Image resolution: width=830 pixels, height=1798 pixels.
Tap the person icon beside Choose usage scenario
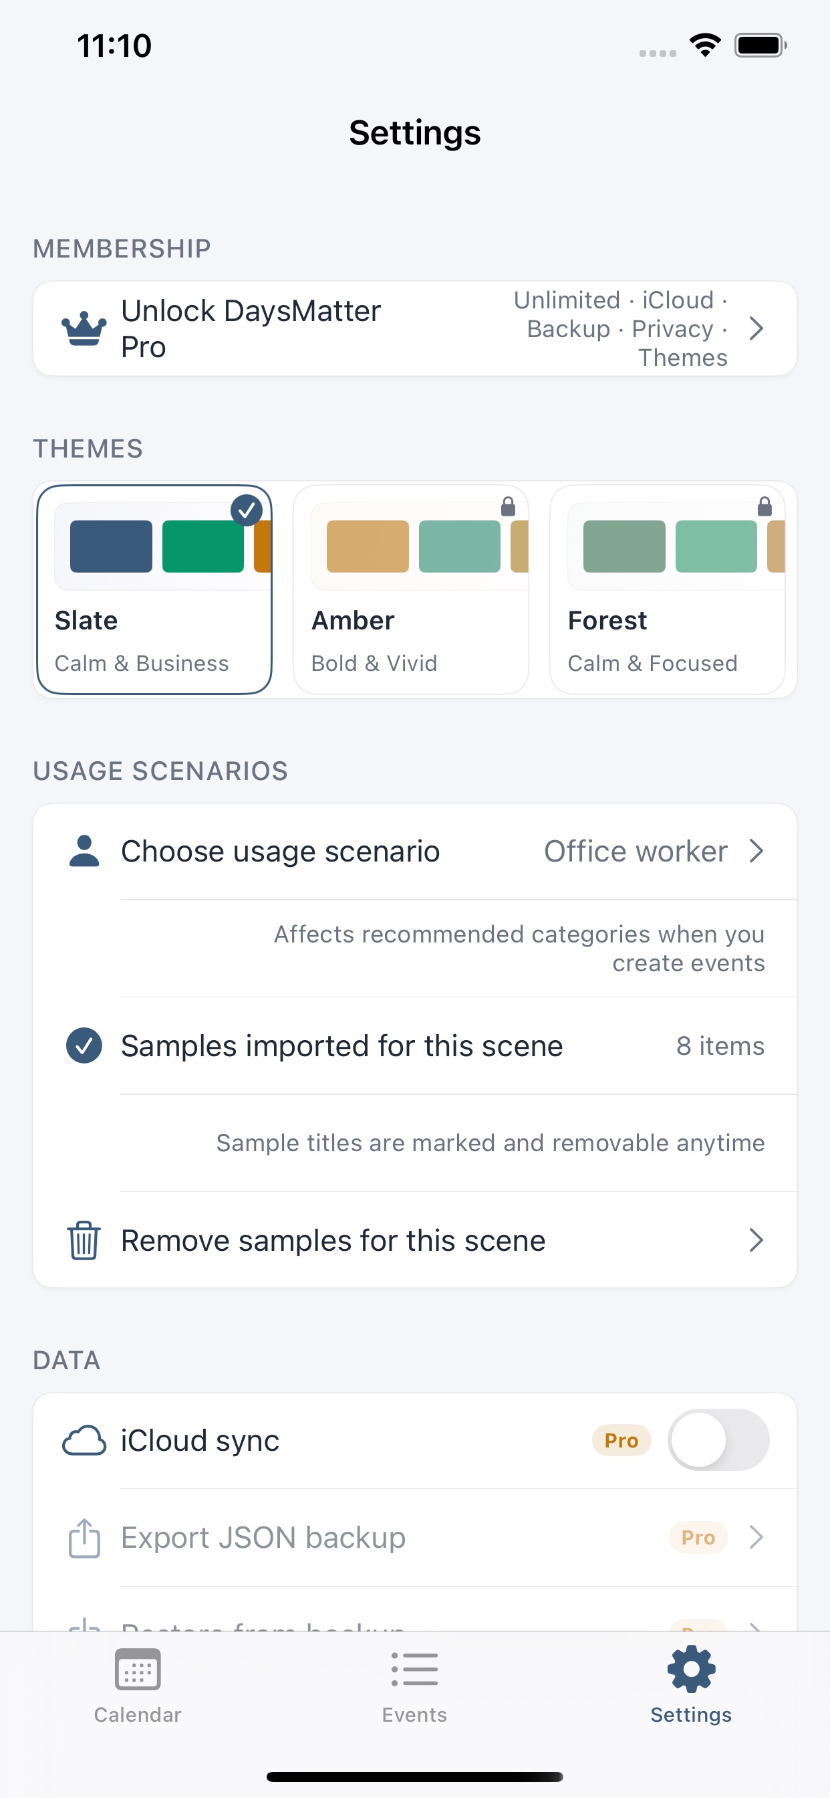tap(84, 851)
